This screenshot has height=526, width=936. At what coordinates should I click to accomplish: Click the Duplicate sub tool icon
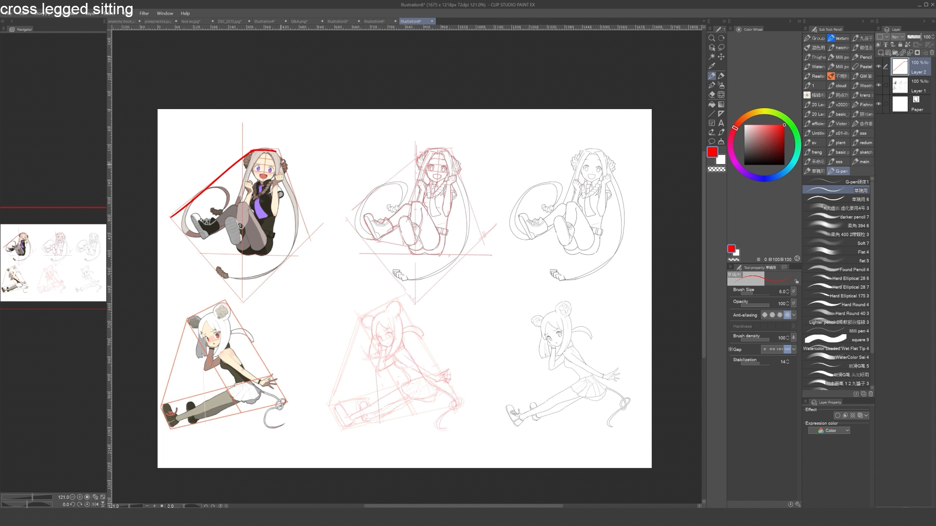click(x=863, y=394)
